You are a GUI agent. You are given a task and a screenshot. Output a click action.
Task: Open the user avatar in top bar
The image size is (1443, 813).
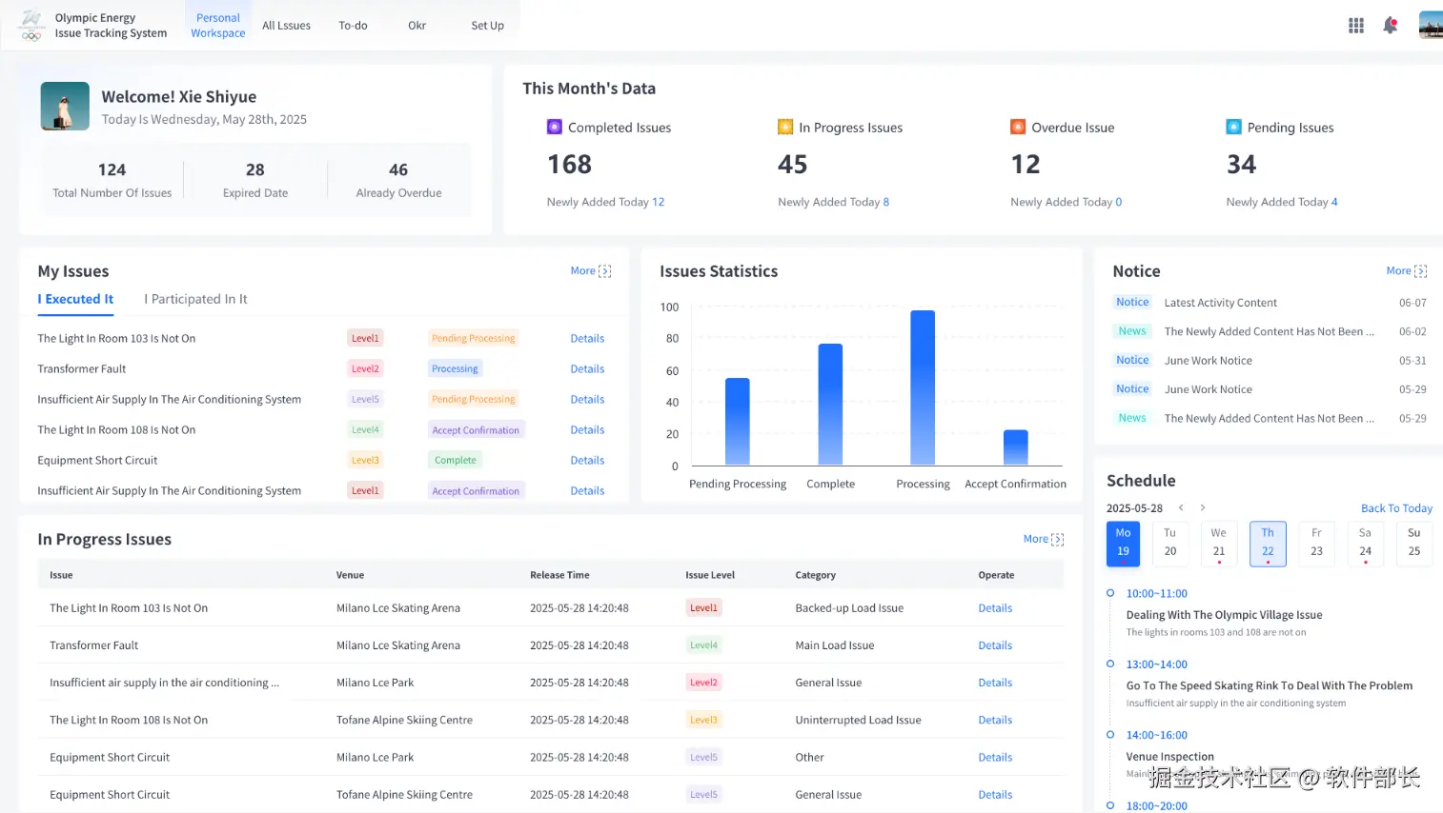point(1431,25)
